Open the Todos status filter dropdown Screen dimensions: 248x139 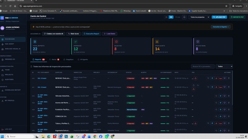pos(224,66)
